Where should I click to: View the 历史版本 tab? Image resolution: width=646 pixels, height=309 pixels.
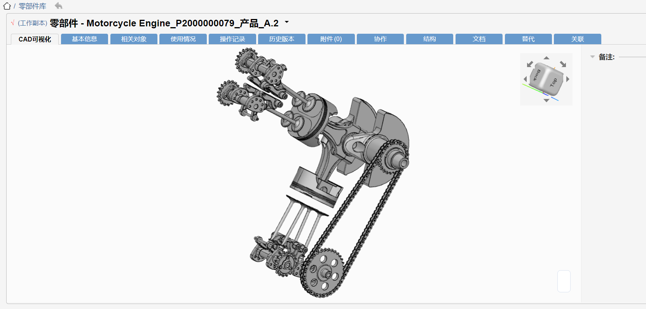282,39
